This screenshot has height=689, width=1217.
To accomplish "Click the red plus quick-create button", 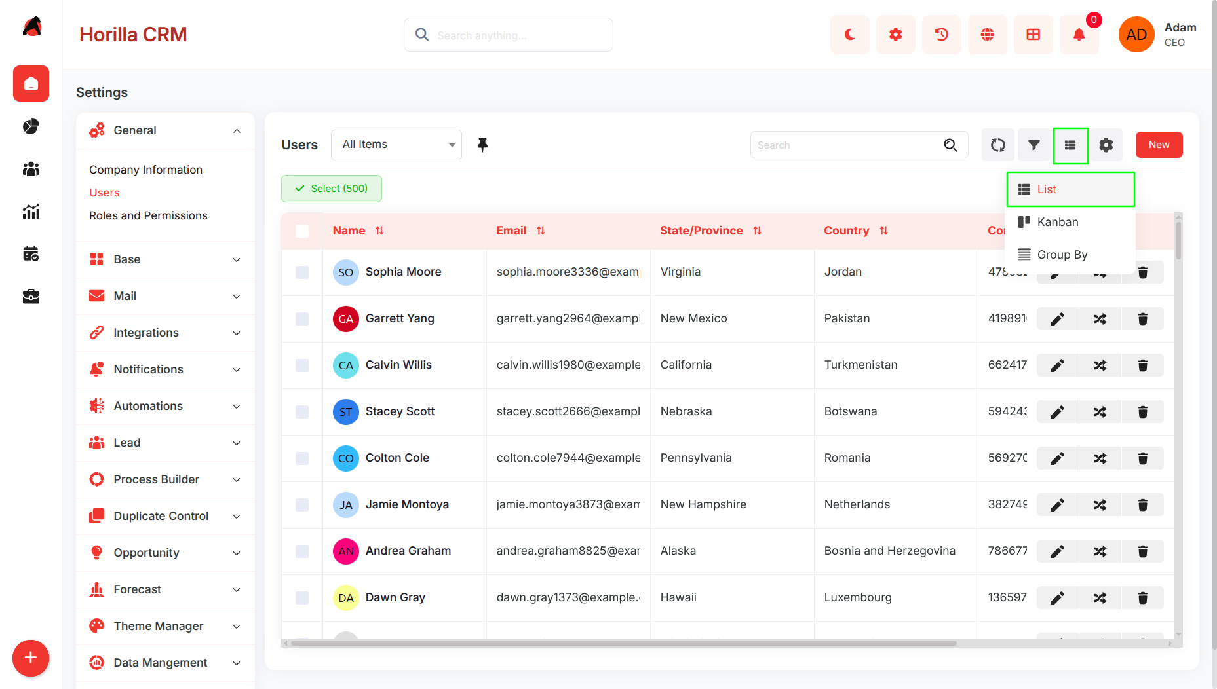I will pyautogui.click(x=31, y=658).
